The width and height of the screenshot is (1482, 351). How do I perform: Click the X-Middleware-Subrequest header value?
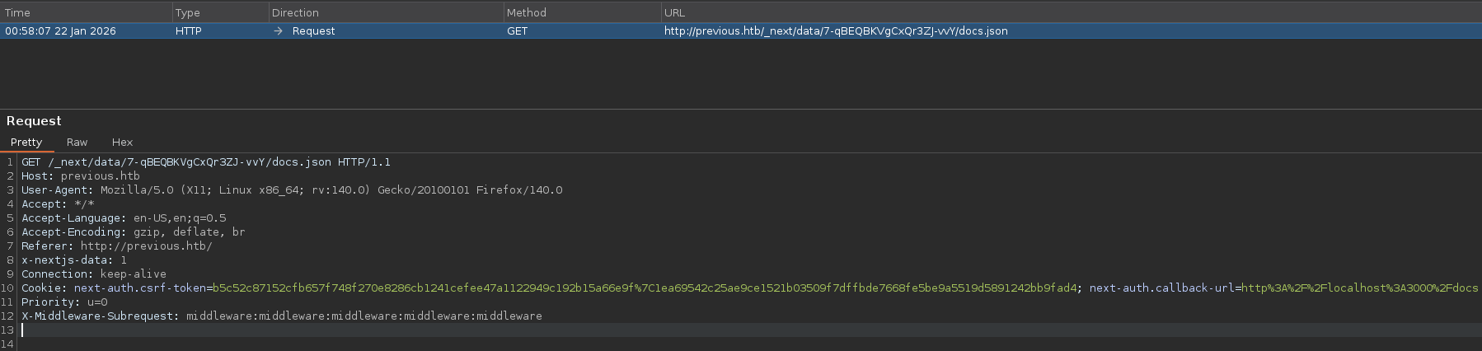click(363, 316)
